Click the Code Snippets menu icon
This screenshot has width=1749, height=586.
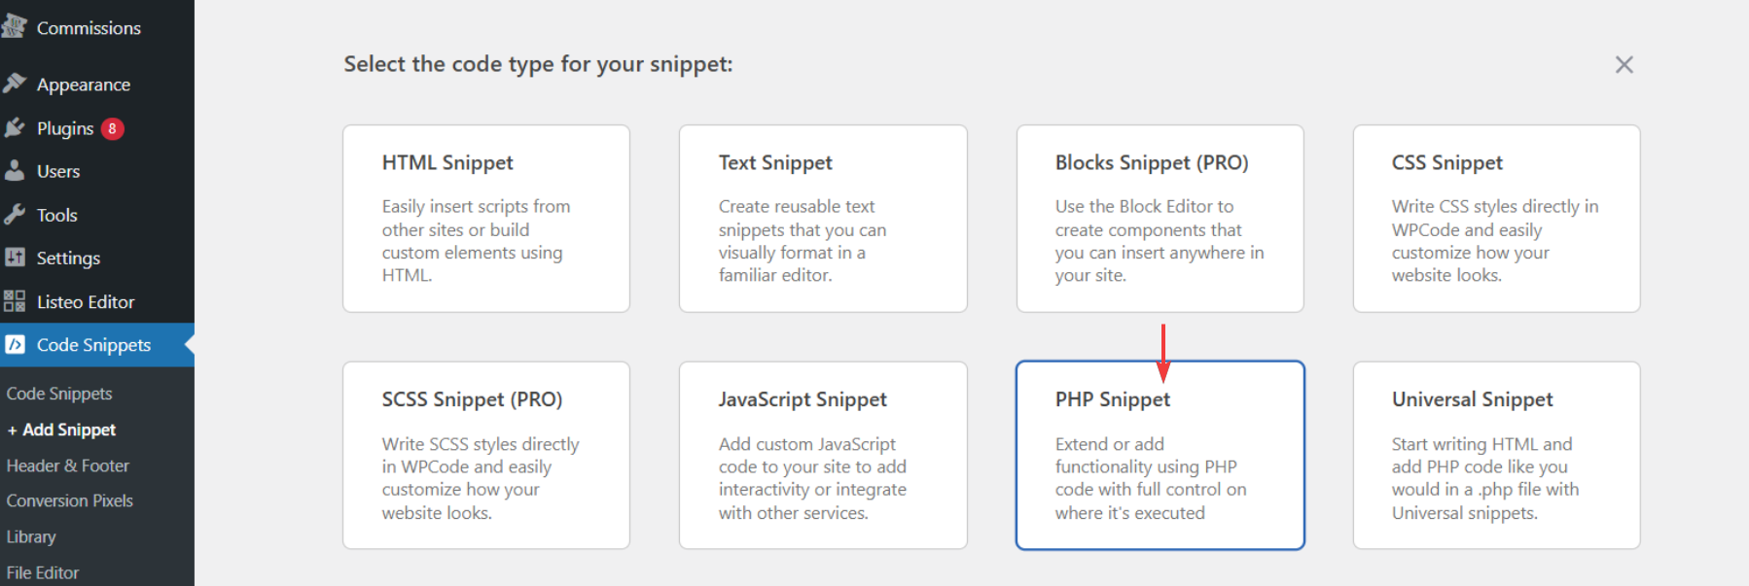(x=15, y=345)
